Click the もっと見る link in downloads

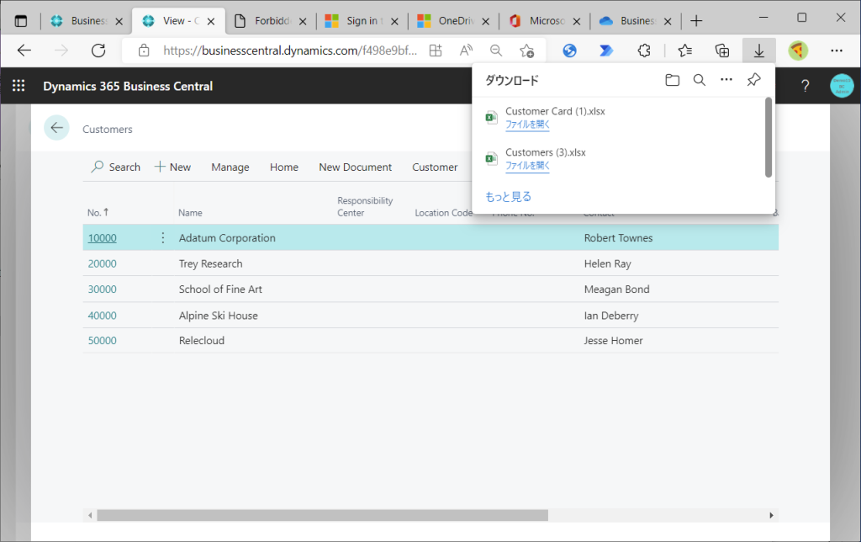508,197
